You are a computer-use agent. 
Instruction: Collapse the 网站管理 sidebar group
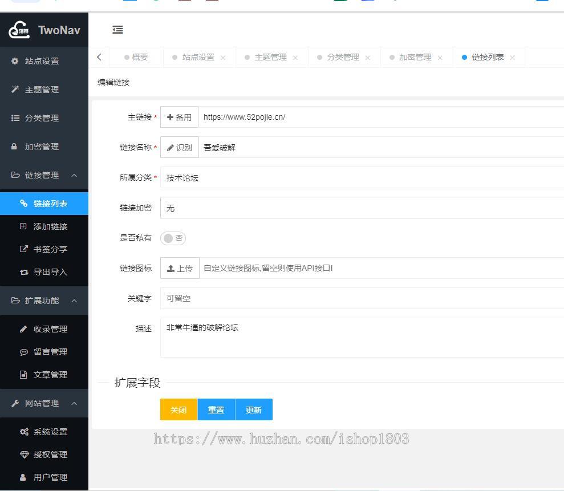point(44,403)
